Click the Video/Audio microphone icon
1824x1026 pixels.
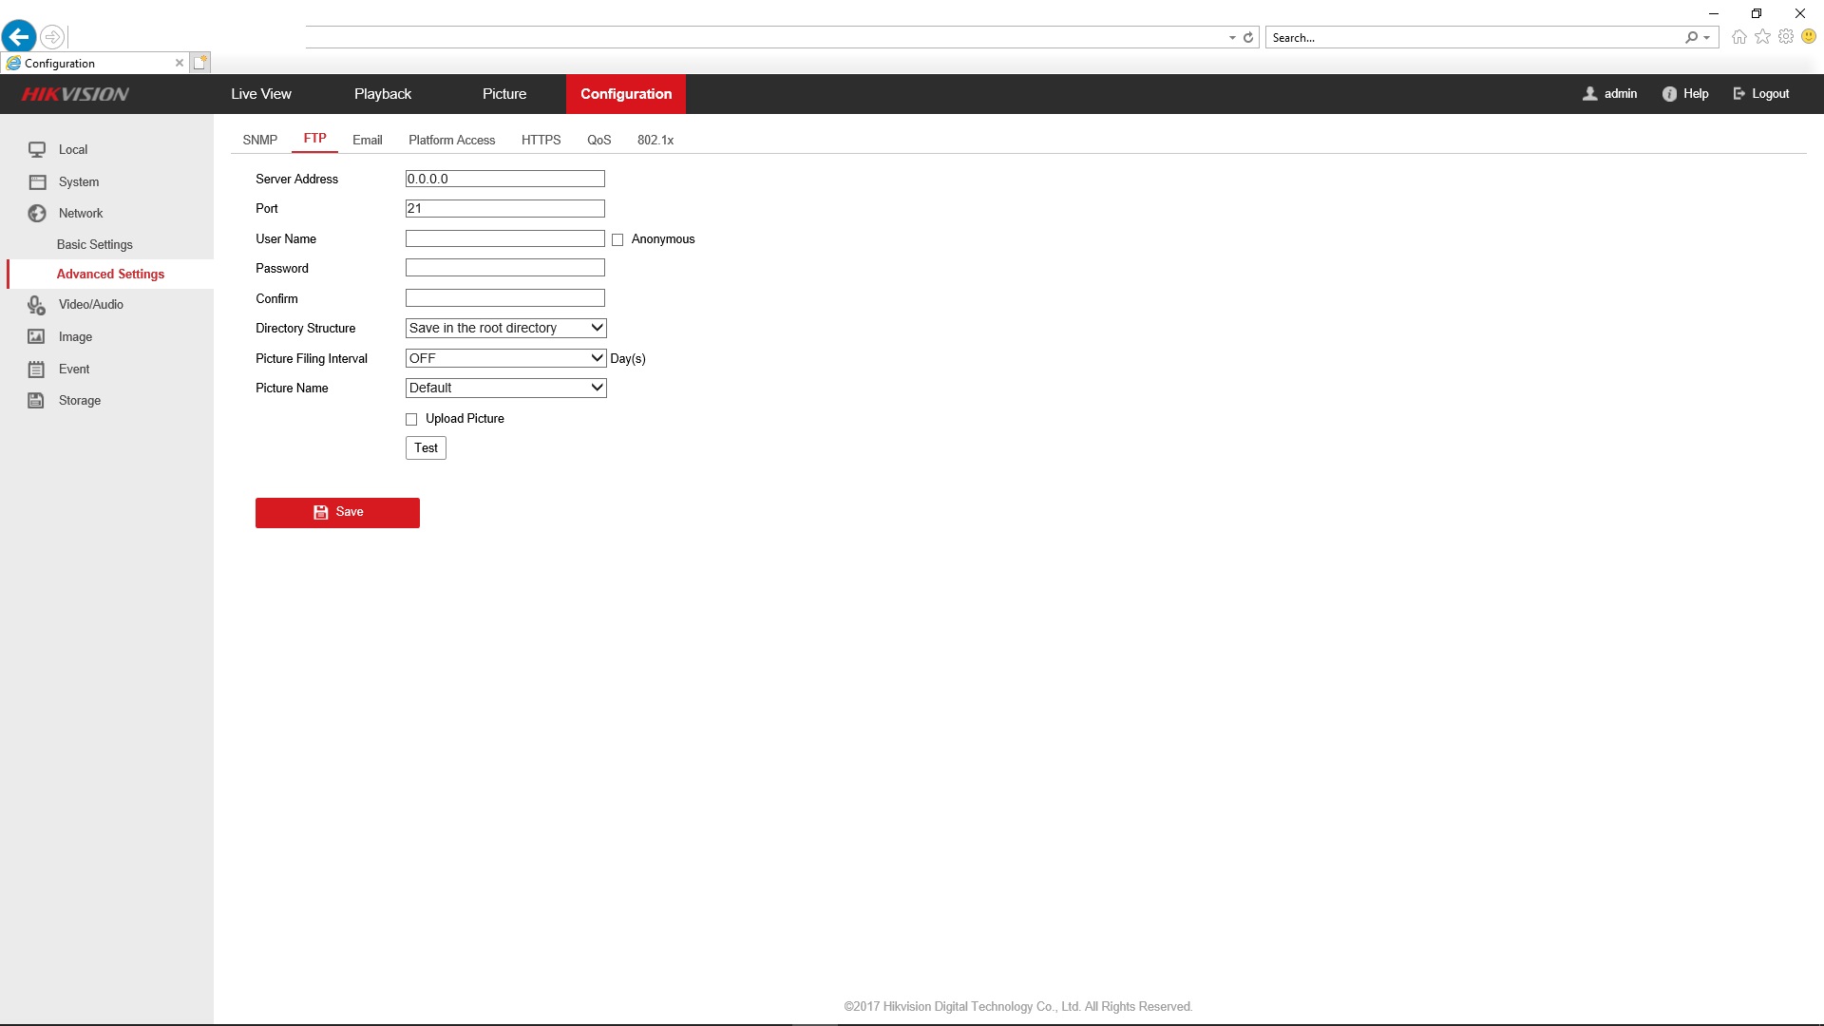point(36,305)
